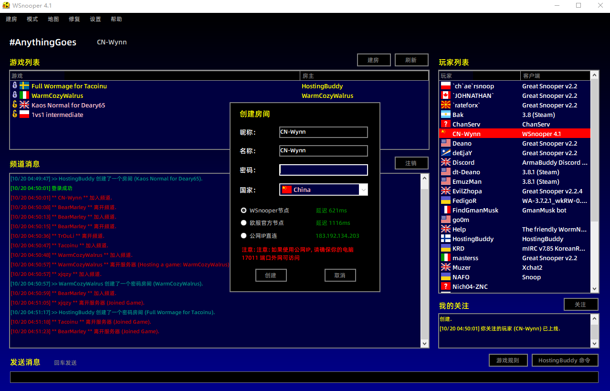The width and height of the screenshot is (610, 391).
Task: Click the 客户端 column header
Action: [556, 76]
